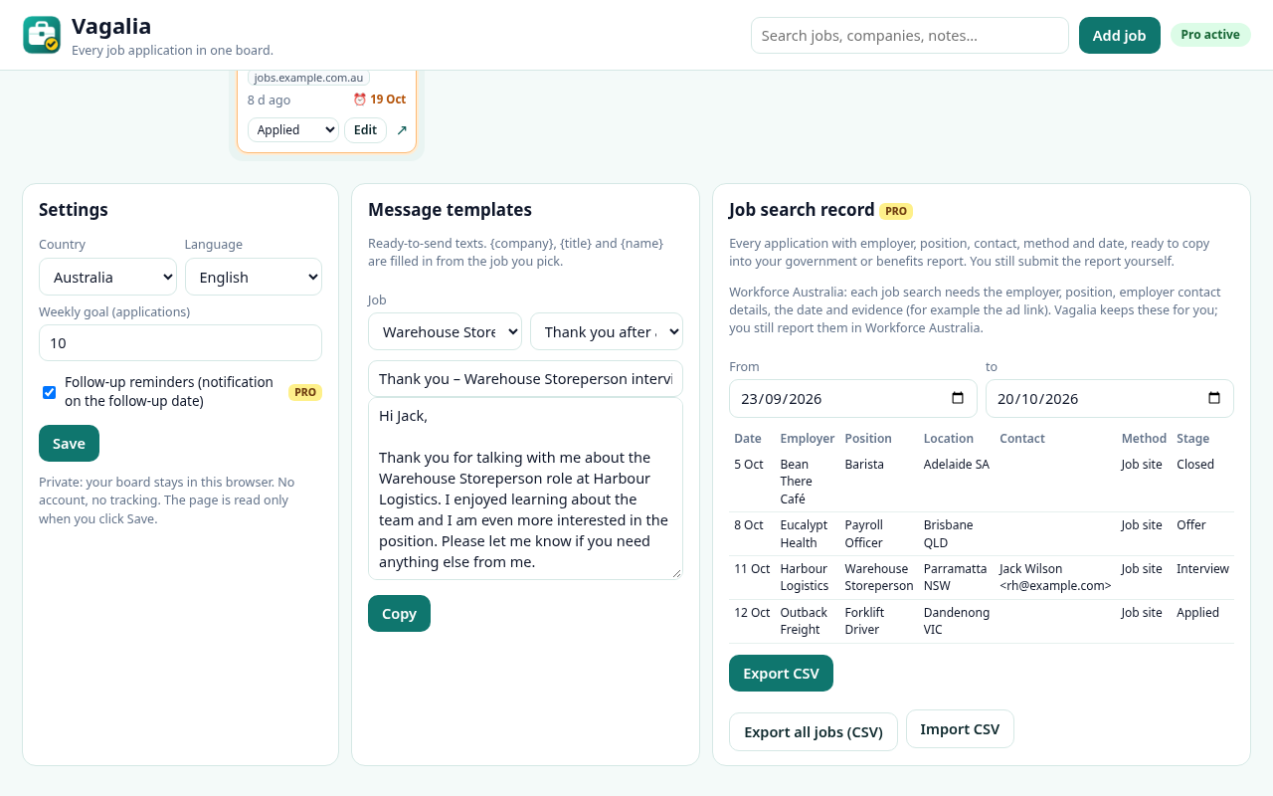
Task: Click the jobs.example.com.au tag
Action: tap(308, 77)
